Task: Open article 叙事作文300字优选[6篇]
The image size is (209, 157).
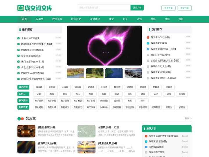Action: point(32,73)
